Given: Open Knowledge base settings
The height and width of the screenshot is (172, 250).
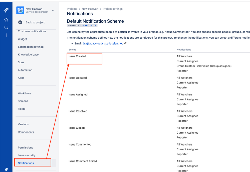Looking at the screenshot, I should pyautogui.click(x=28, y=55).
